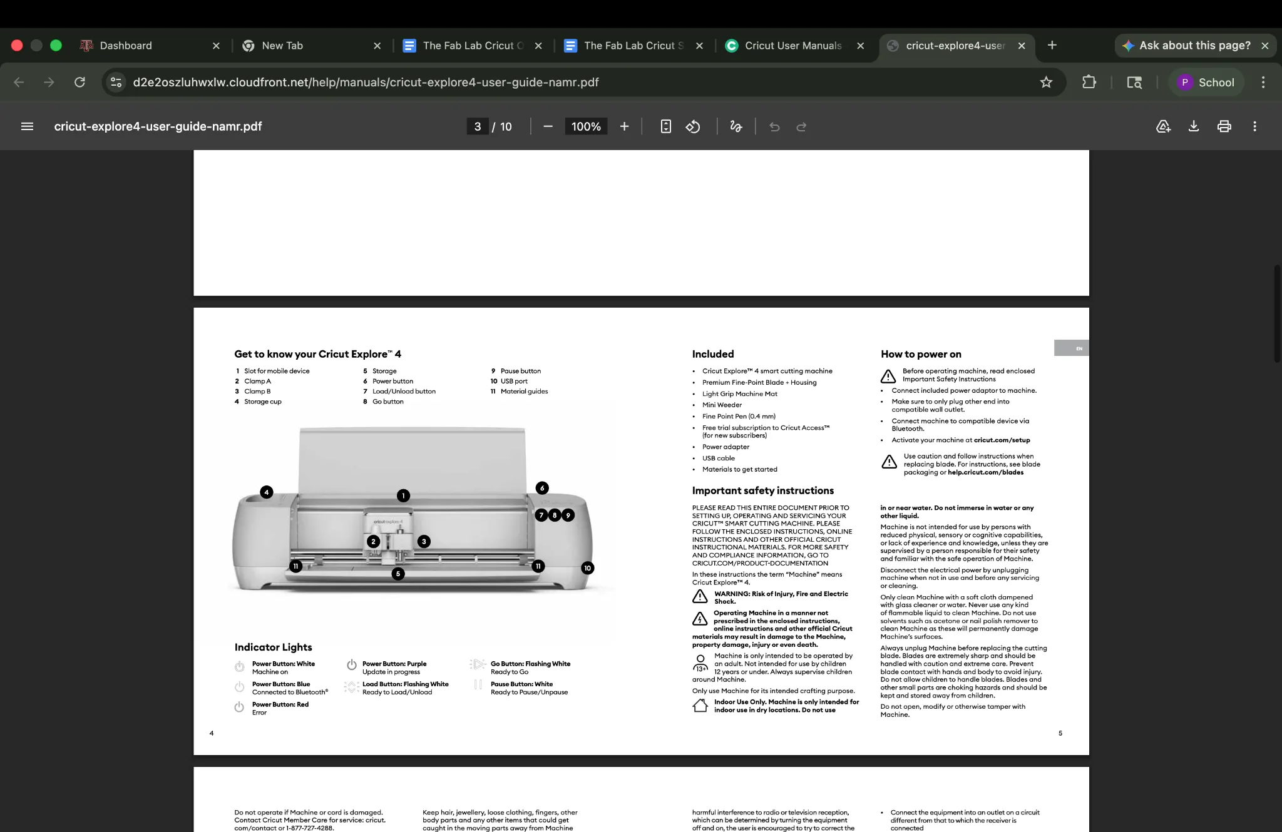Select the cricut-explore4-user tab
The image size is (1282, 832).
[955, 46]
